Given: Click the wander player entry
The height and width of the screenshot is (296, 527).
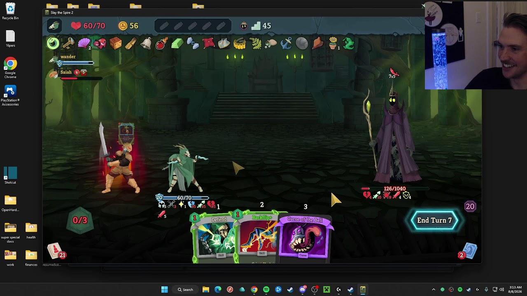Looking at the screenshot, I should pyautogui.click(x=71, y=60).
